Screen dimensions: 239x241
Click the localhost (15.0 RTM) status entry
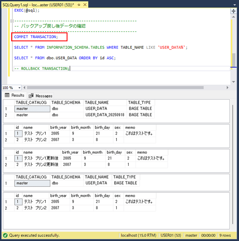139,235
